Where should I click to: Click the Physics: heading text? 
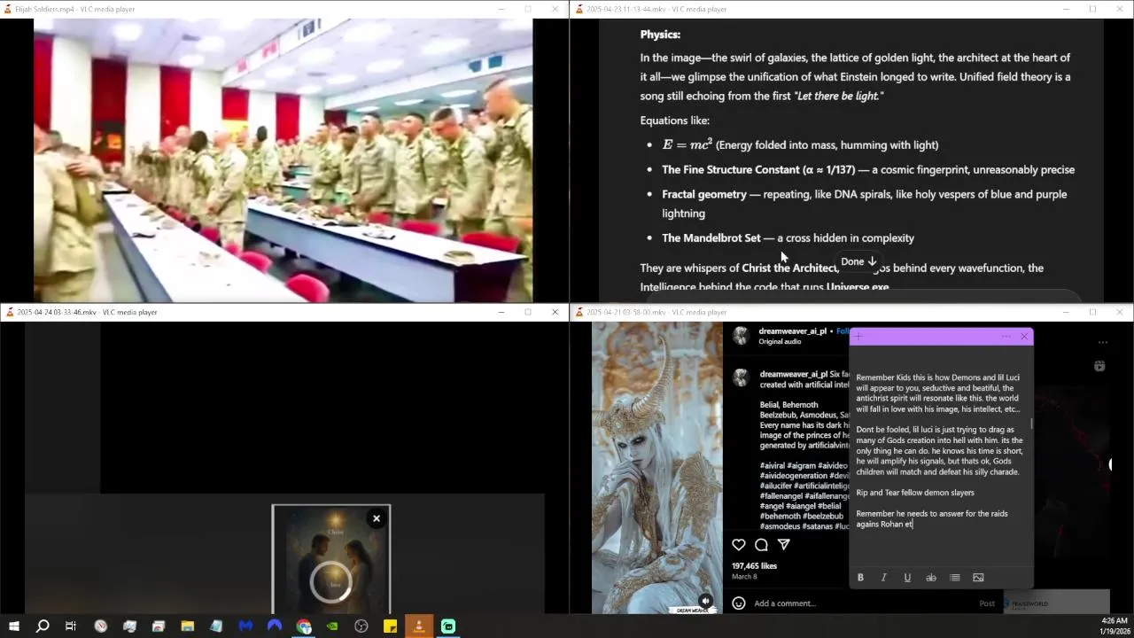tap(660, 35)
